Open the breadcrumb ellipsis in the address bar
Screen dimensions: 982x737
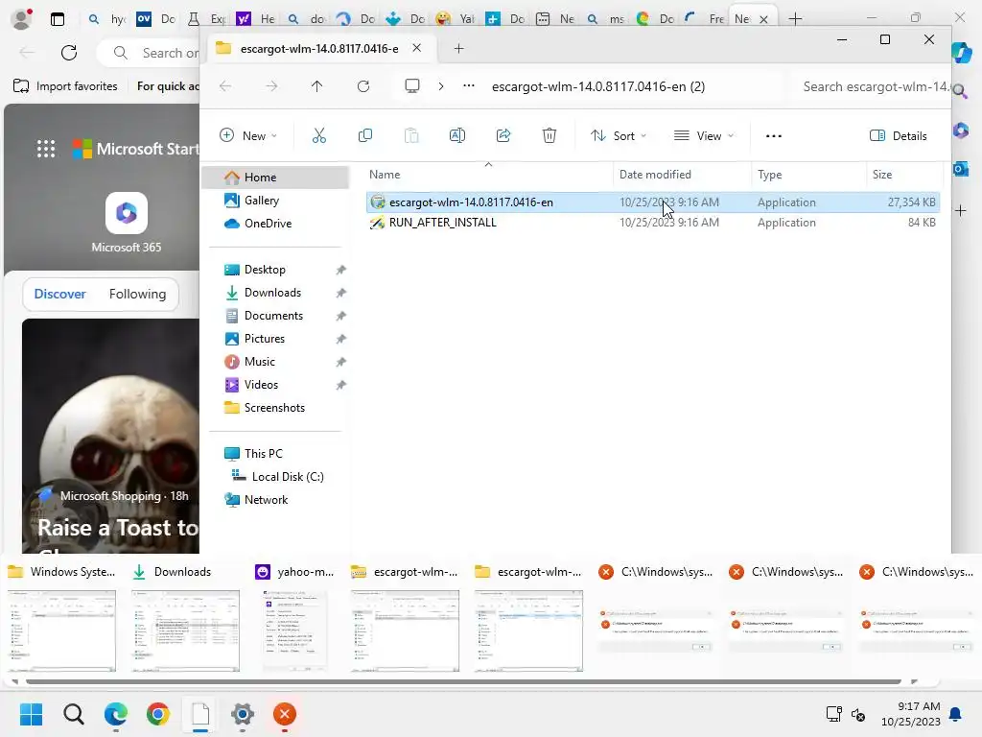pos(468,85)
